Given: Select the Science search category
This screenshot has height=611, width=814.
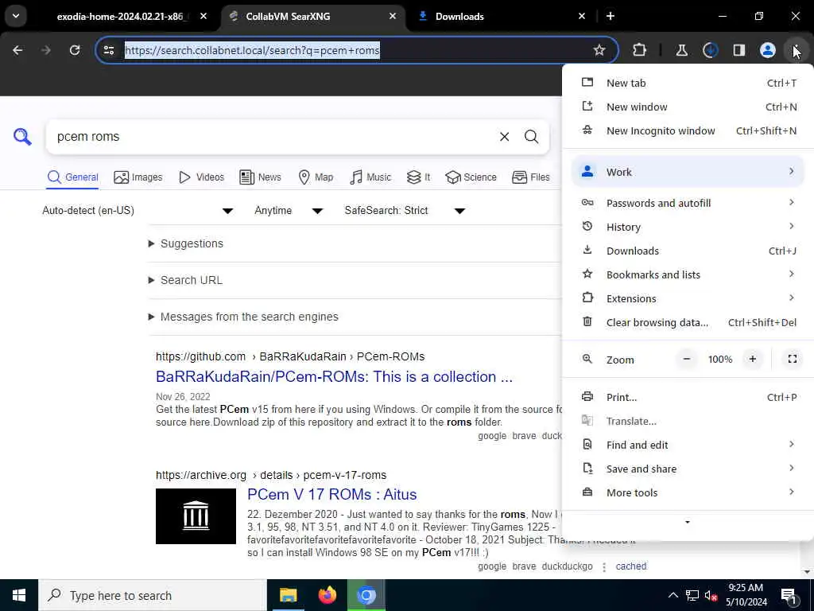Looking at the screenshot, I should click(x=471, y=177).
